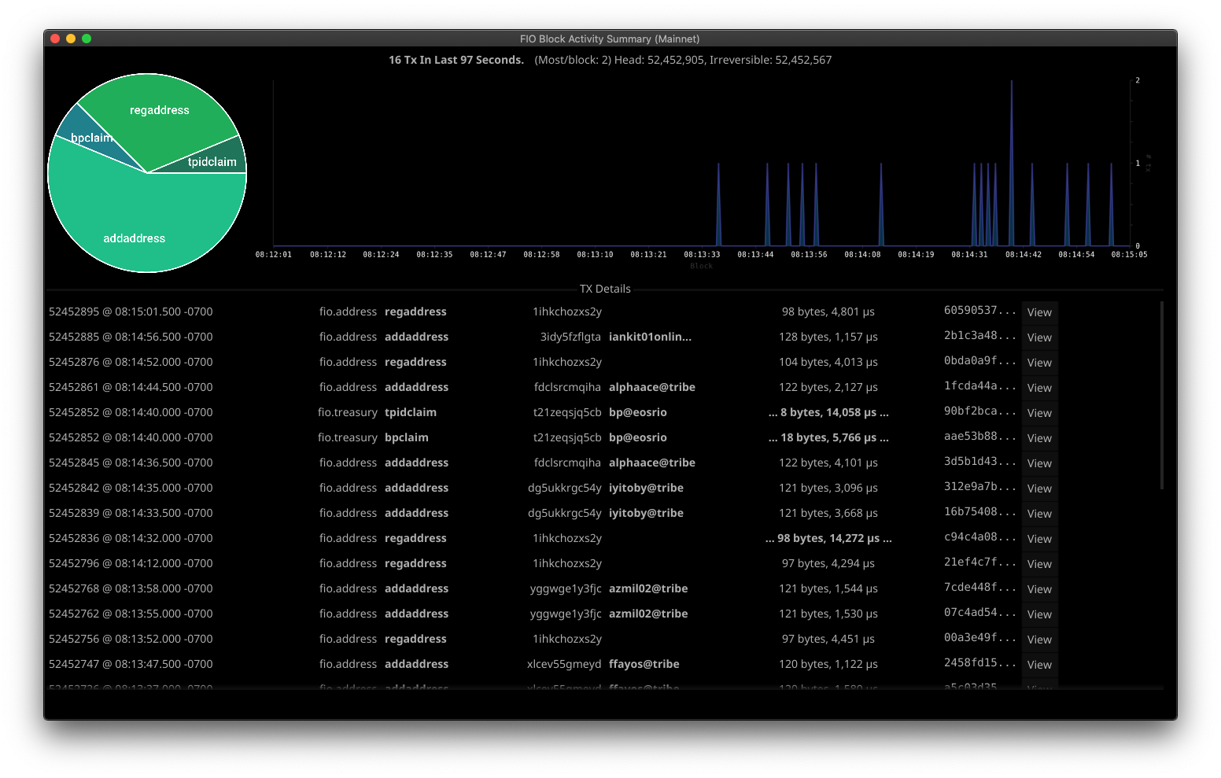Click the yellow minimize window button
The width and height of the screenshot is (1221, 778).
pos(71,39)
